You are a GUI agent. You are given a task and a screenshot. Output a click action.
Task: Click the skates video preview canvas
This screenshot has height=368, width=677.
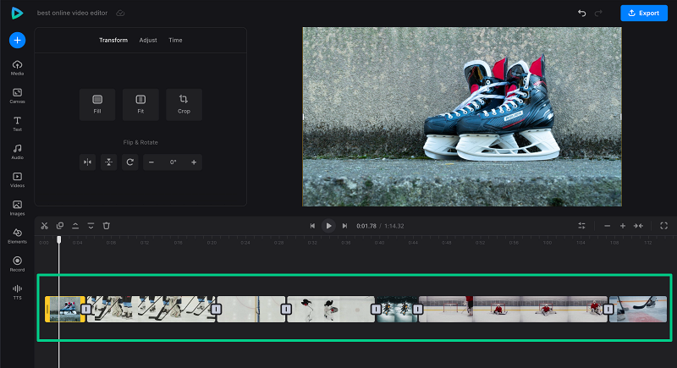click(462, 117)
